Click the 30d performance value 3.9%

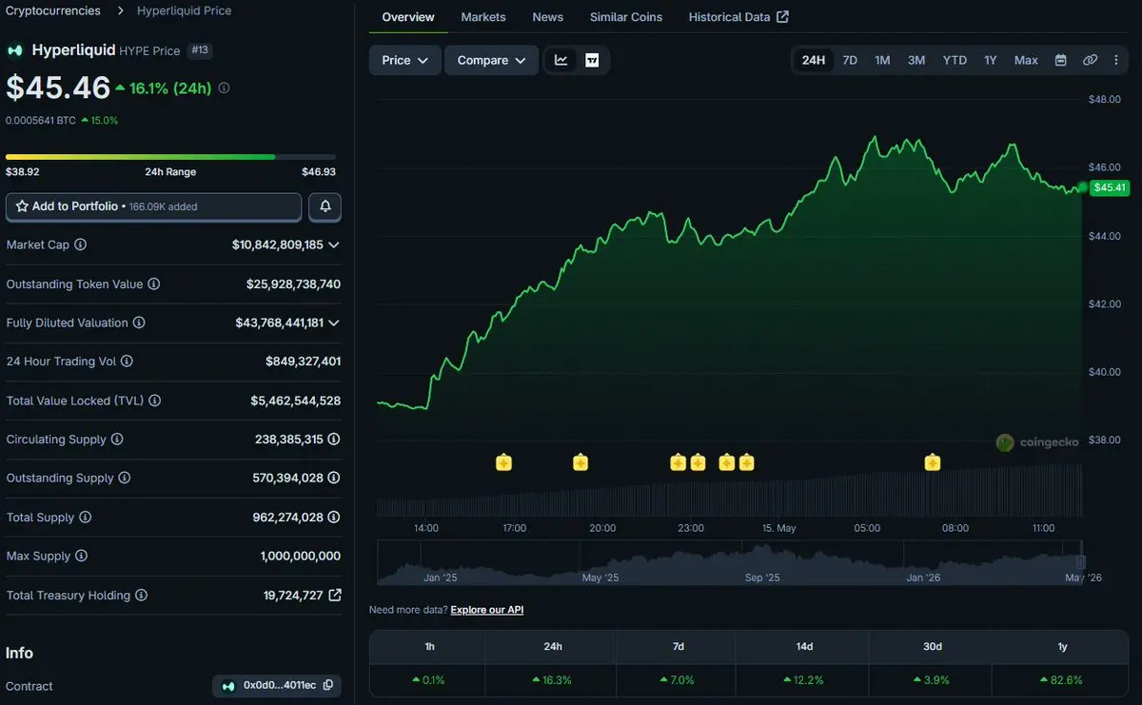[x=932, y=680]
